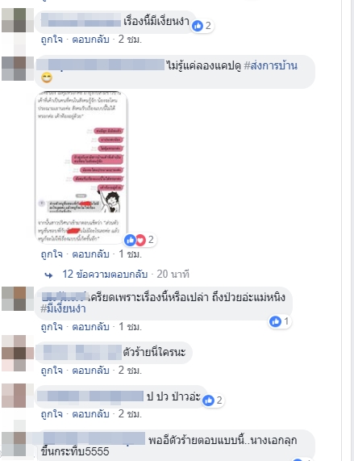This screenshot has width=354, height=461.
Task: Like the เรื่องนี้มีเงื่อนงำ comment via ถูกใจ
Action: click(52, 39)
